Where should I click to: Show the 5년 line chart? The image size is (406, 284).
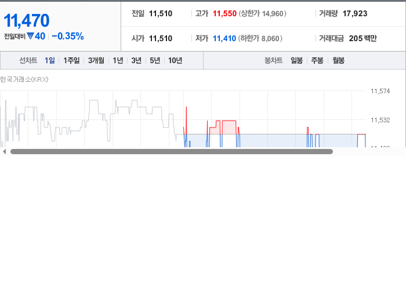point(155,60)
